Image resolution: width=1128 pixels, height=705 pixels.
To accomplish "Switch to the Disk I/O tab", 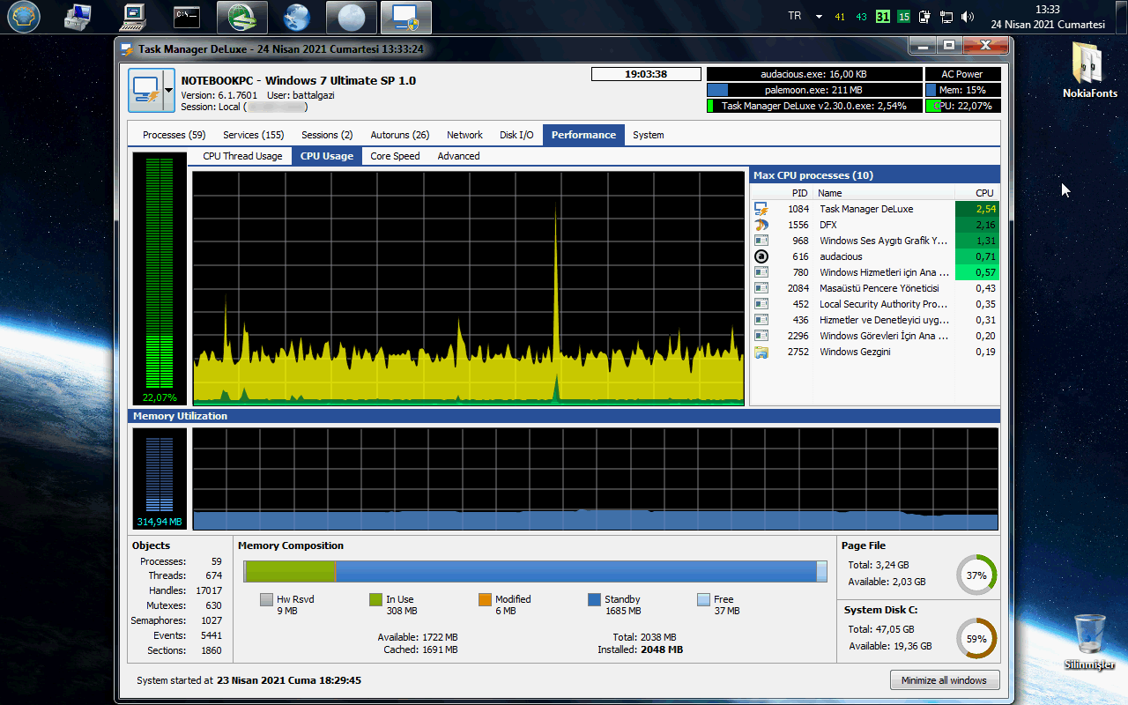I will coord(516,135).
